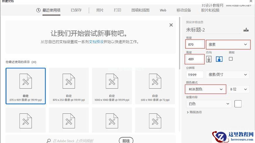Expand 高级选项 advanced options

pos(194,112)
